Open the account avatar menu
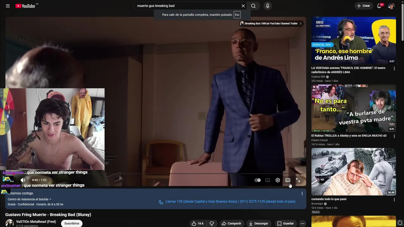The image size is (404, 227). (x=391, y=6)
